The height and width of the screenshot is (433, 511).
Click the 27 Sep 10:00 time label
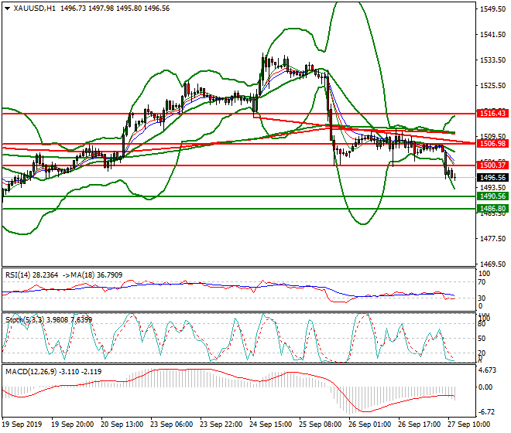(469, 424)
